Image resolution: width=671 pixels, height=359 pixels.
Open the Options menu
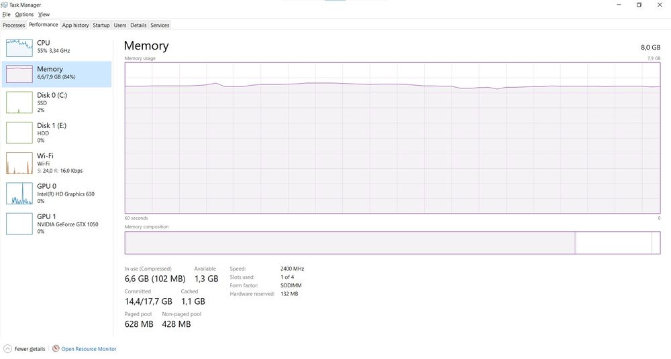pyautogui.click(x=24, y=14)
